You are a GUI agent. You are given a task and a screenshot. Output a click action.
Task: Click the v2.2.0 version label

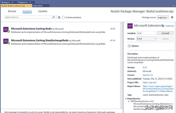tap(112, 29)
